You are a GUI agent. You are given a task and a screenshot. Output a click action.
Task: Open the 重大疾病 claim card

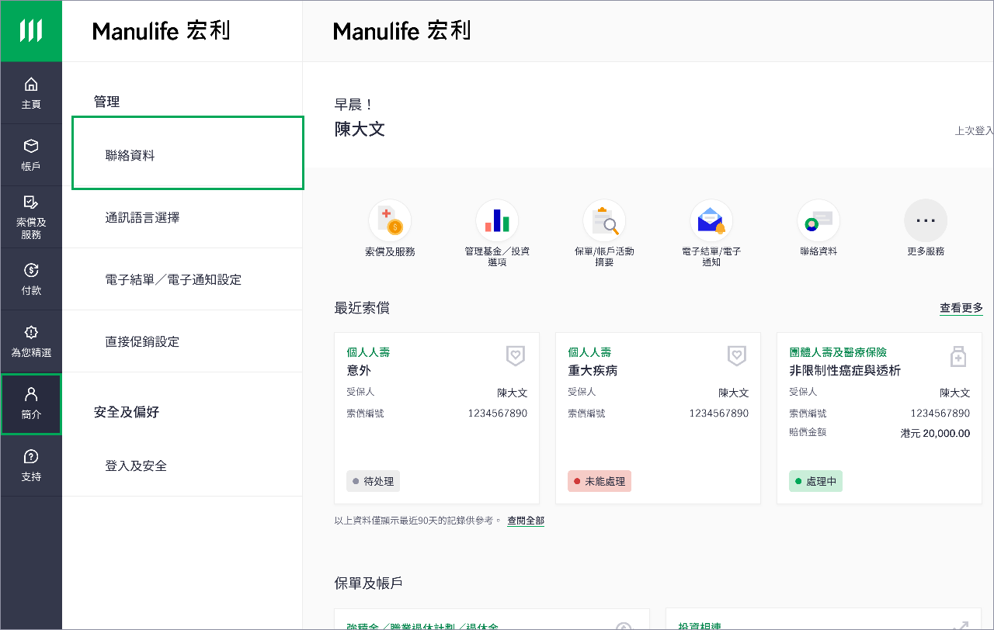(659, 418)
